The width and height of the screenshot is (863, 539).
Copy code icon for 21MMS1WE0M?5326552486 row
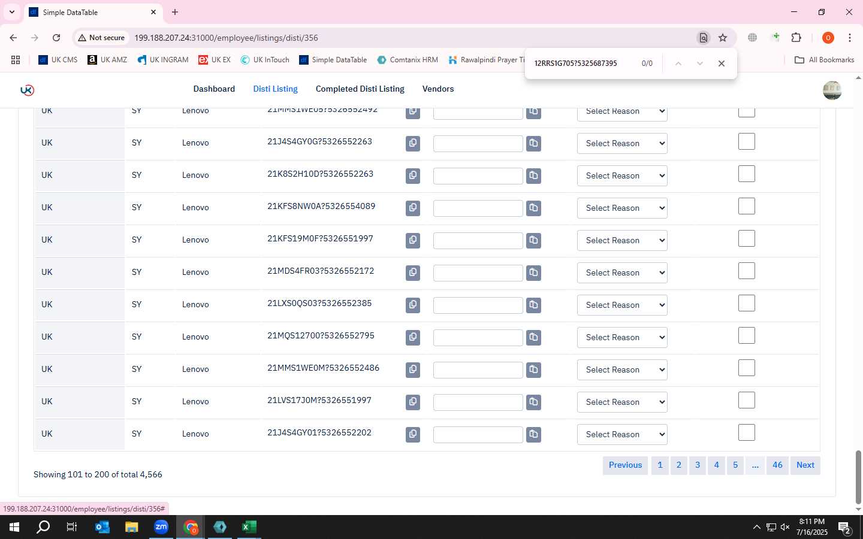413,370
